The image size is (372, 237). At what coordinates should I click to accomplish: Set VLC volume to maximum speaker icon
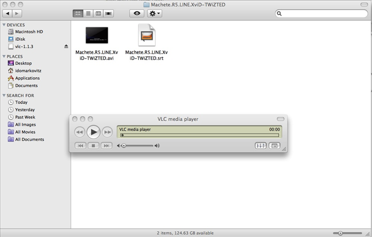[157, 146]
